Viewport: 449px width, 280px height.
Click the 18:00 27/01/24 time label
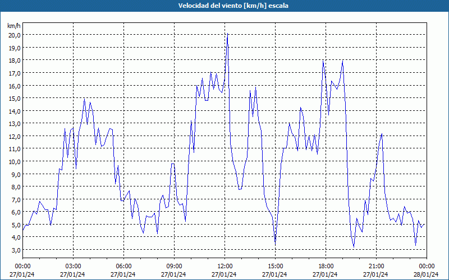326,270
